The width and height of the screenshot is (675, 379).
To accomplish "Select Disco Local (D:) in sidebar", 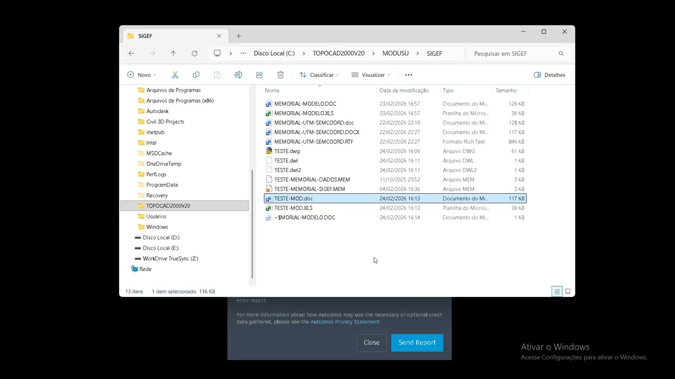I will tap(161, 237).
